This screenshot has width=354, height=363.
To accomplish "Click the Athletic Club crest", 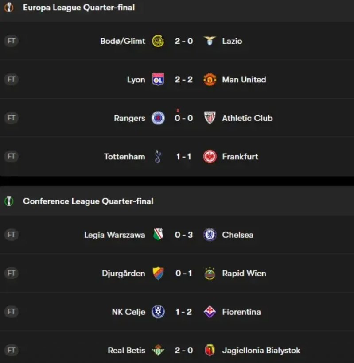I will pyautogui.click(x=210, y=118).
